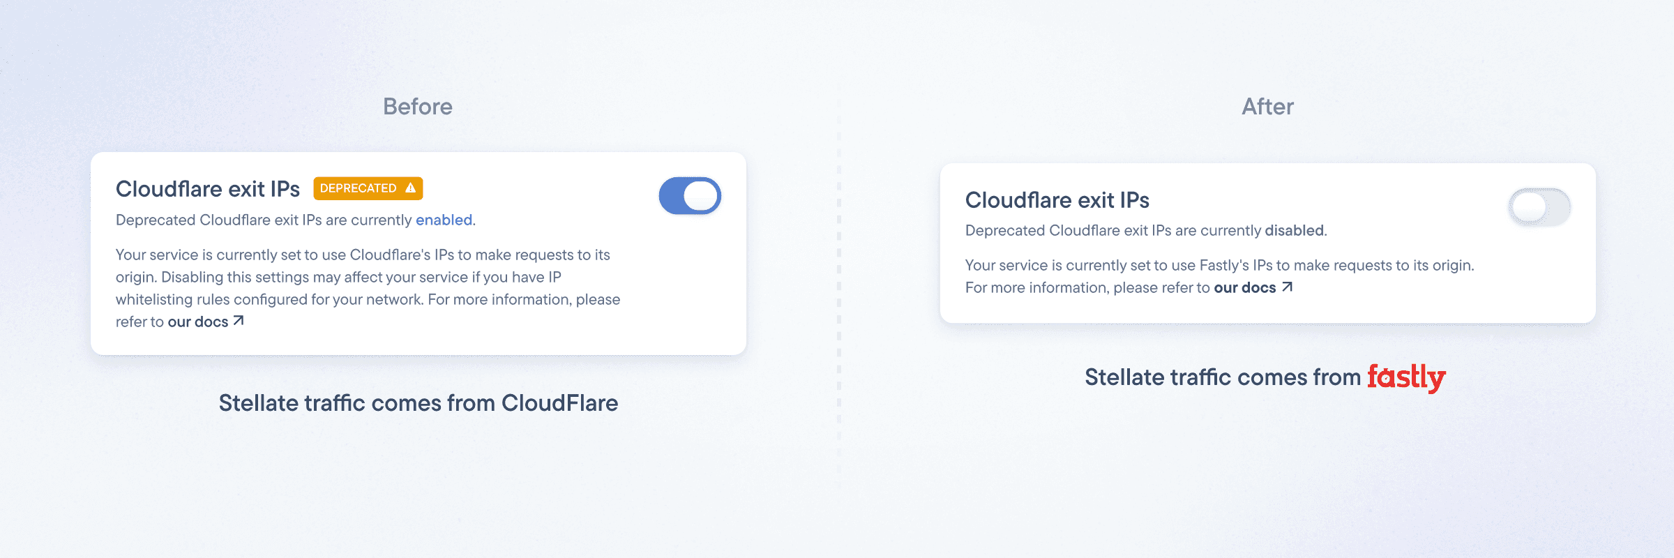Click the external arrow icon in the Before card
This screenshot has height=558, width=1674.
coord(239,321)
